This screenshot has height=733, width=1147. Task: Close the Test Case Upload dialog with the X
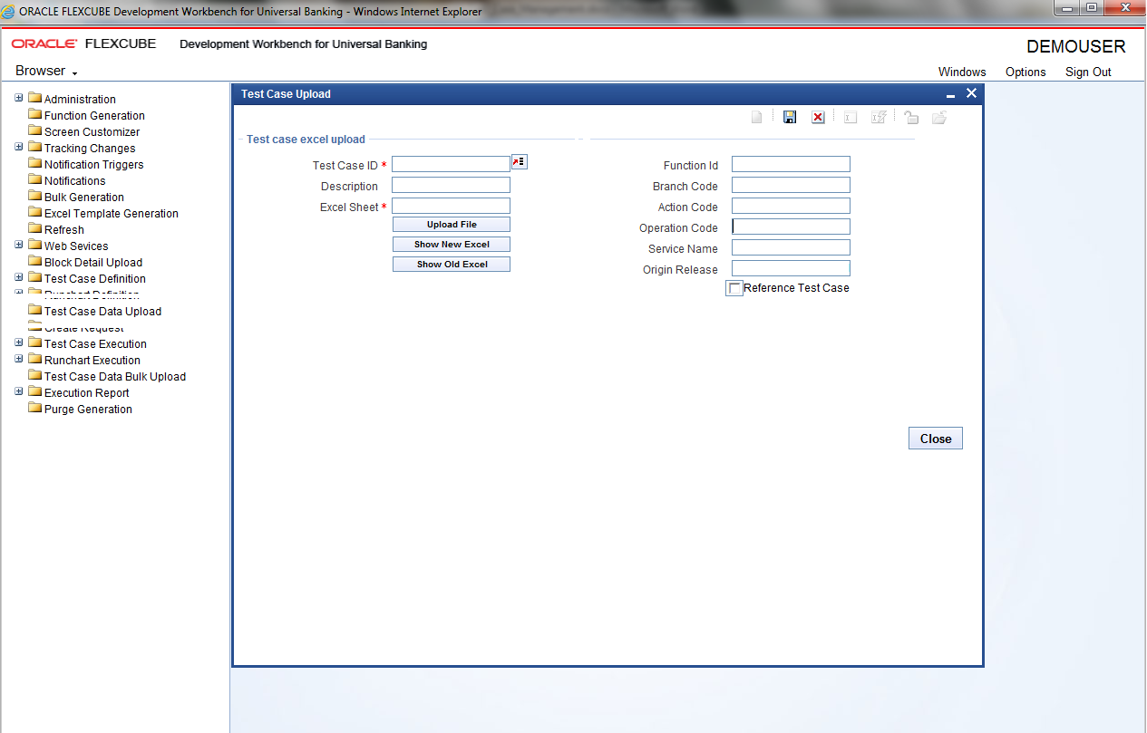pos(971,93)
